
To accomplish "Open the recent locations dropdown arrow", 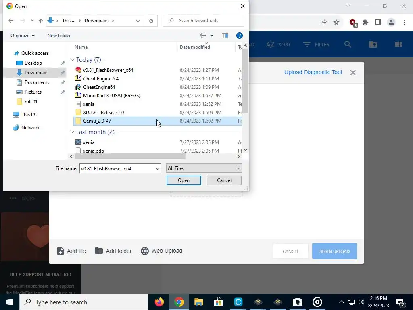I will (x=32, y=21).
